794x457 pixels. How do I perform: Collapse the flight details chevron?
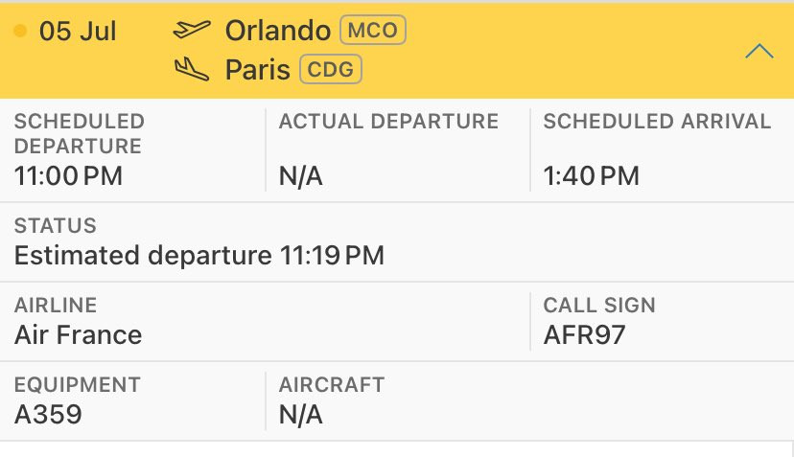759,52
